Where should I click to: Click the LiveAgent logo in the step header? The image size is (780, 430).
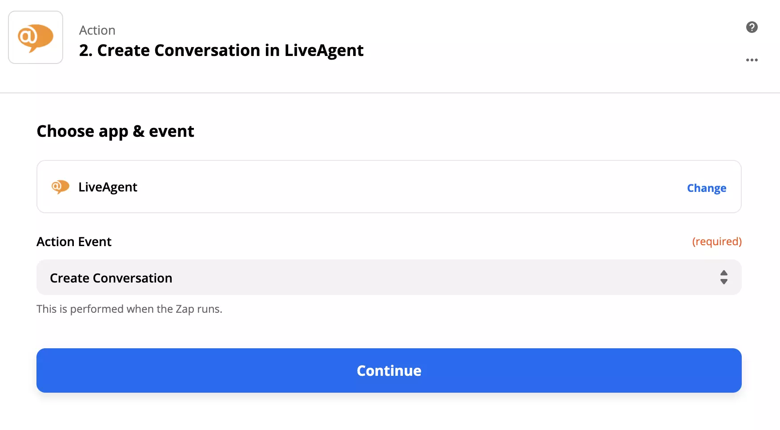[x=35, y=37]
